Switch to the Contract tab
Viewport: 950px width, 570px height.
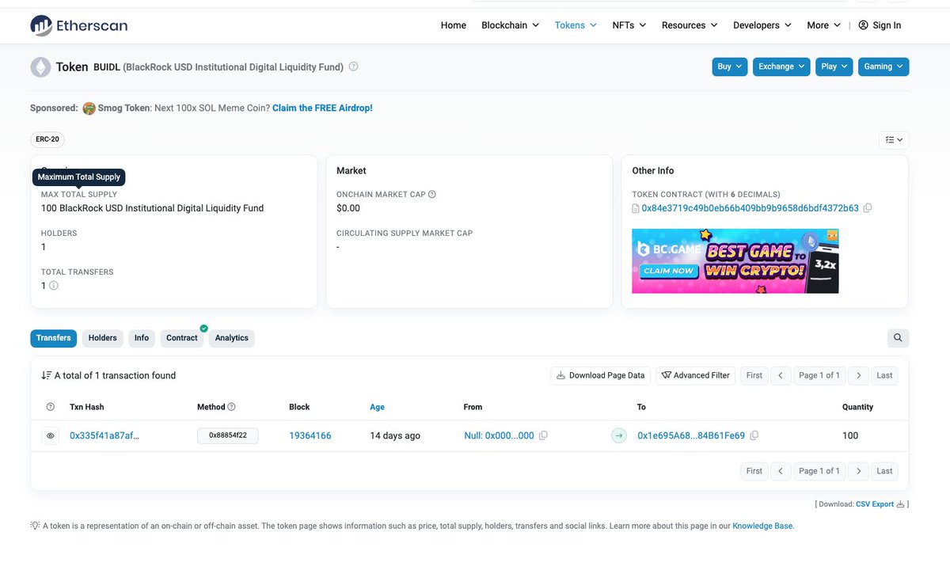[182, 338]
